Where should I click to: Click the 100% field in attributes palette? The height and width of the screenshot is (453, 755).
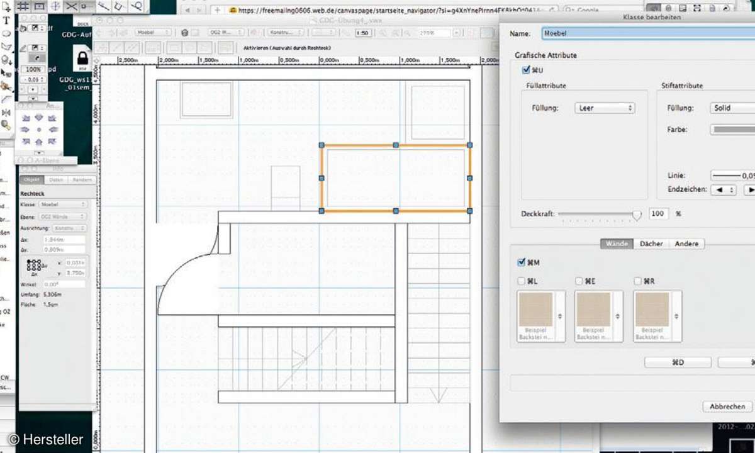click(34, 70)
